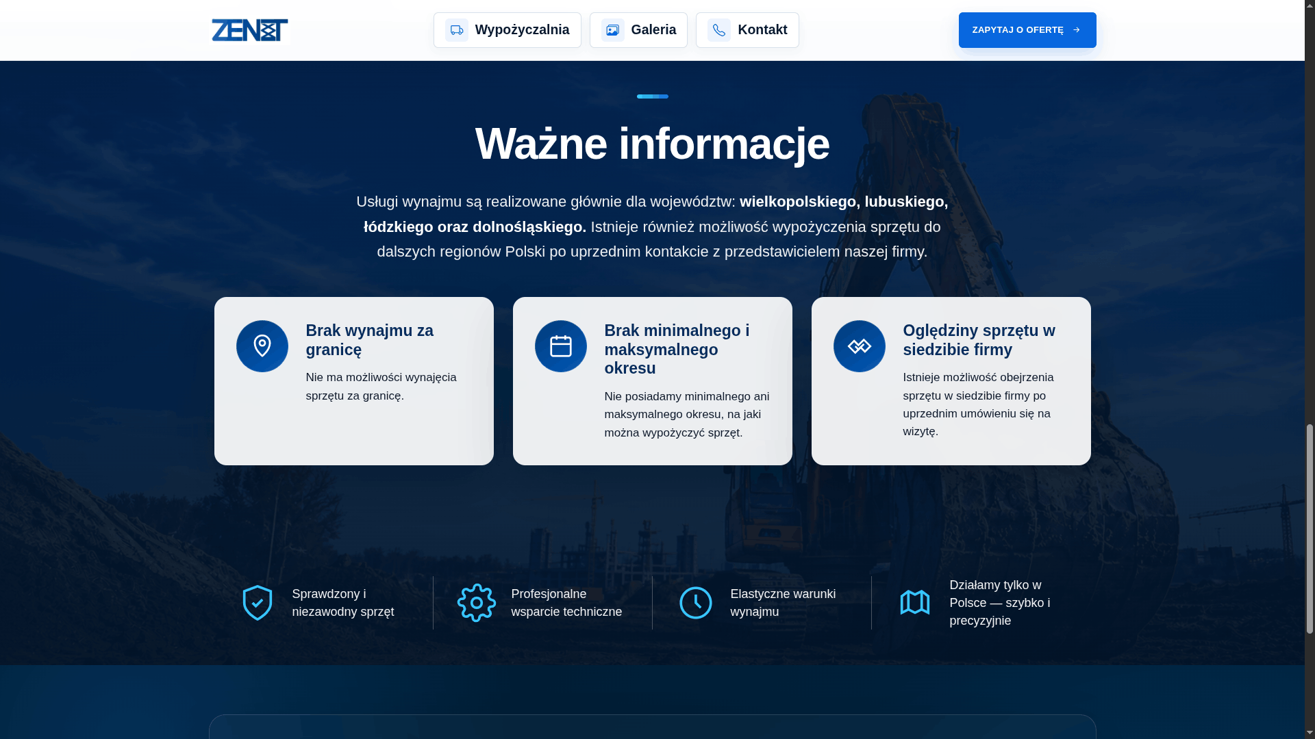The image size is (1315, 739).
Task: Click the map pin icon on the Brak wynajmu card
Action: [x=262, y=346]
